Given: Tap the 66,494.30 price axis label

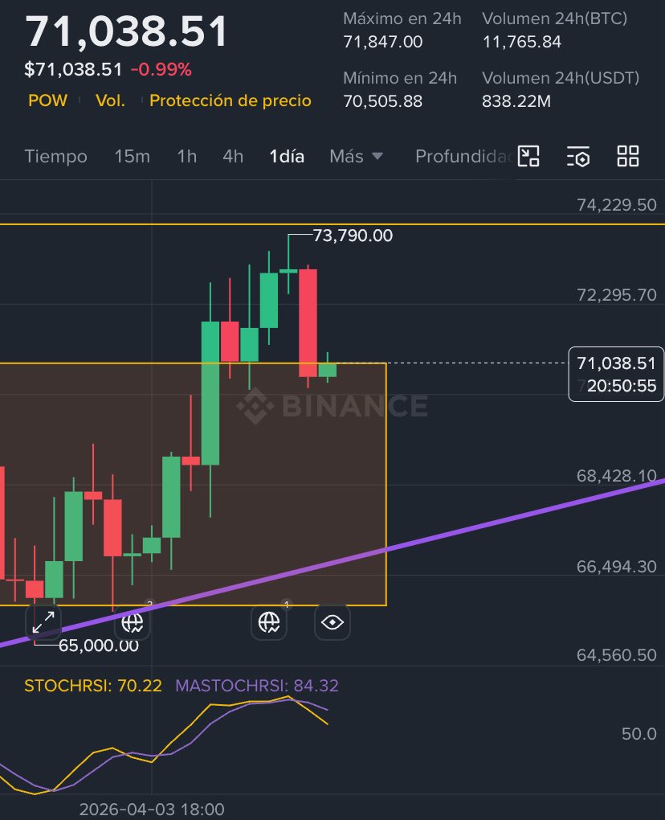Looking at the screenshot, I should click(x=617, y=567).
